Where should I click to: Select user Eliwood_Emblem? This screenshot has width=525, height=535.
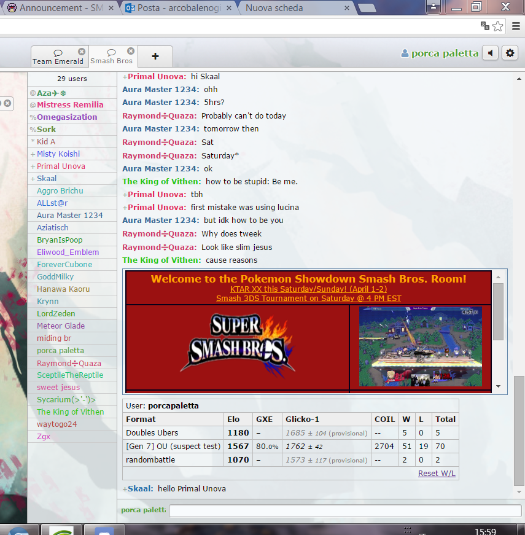(72, 252)
